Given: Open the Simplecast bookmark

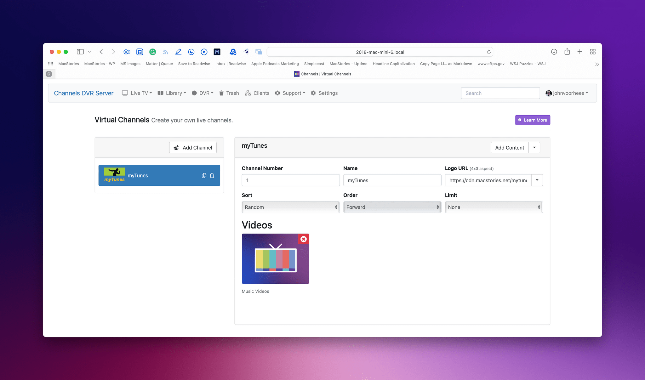Looking at the screenshot, I should tap(314, 64).
